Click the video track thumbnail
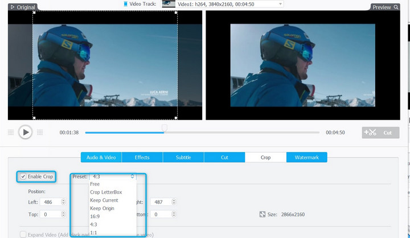This screenshot has width=410, height=238. tap(168, 4)
